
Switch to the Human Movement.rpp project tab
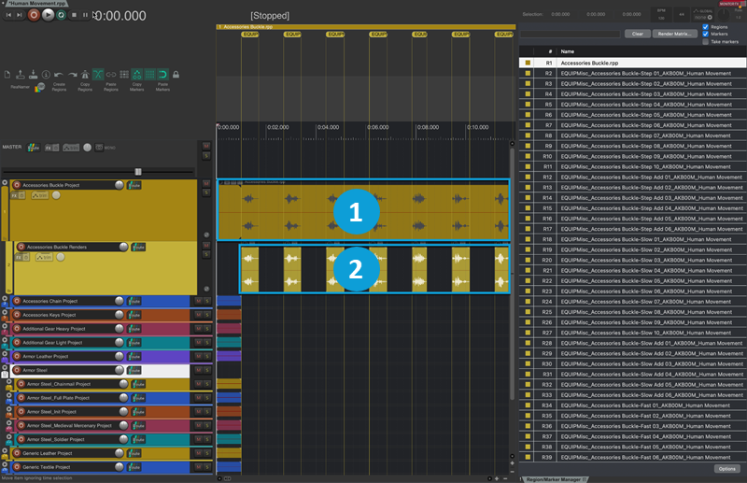pos(37,4)
